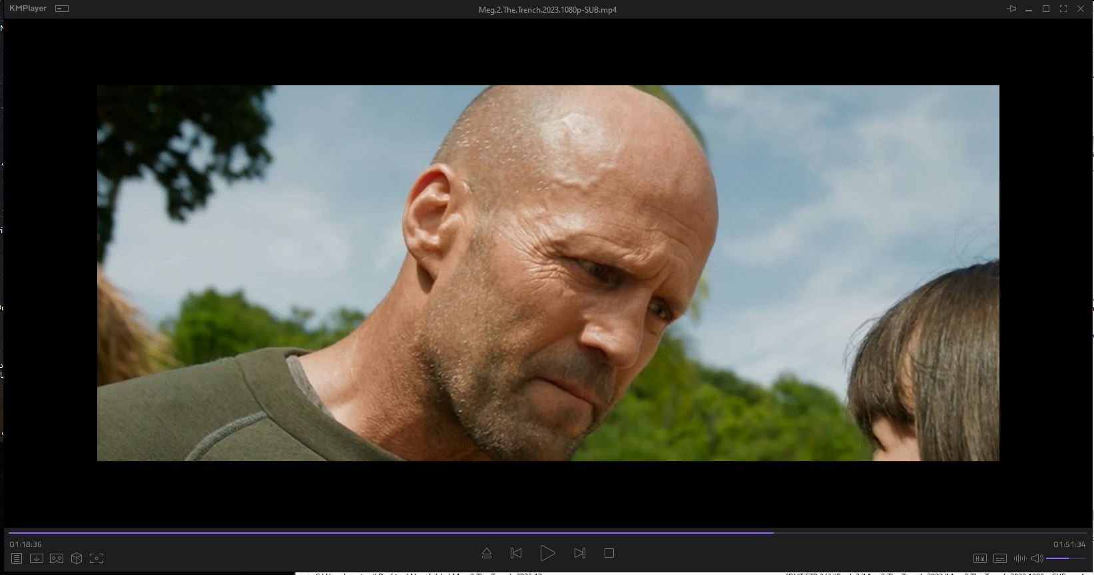Screen dimensions: 1094x575
Task: Skip to the previous track
Action: pos(516,553)
